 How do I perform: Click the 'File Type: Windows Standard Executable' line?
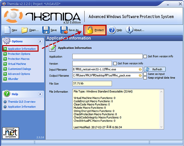click(103, 92)
